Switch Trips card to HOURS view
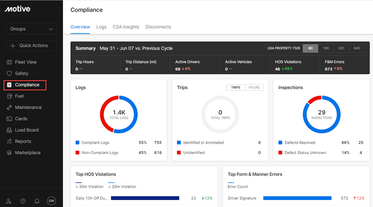Viewport: 373px width, 207px height. coord(254,88)
